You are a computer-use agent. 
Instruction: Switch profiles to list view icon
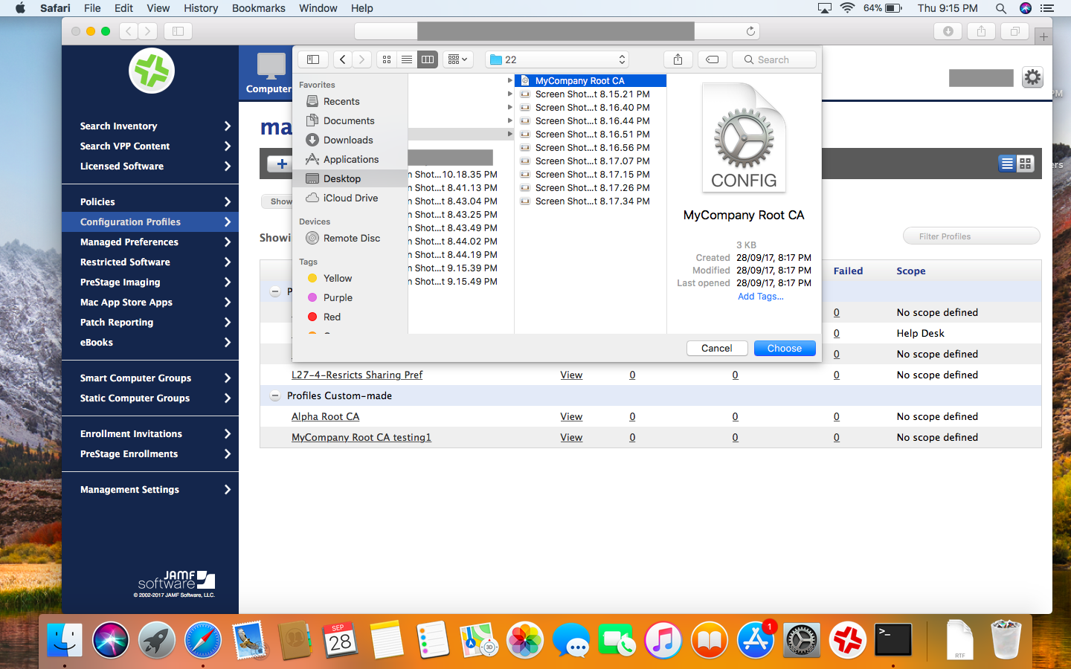tap(1007, 164)
